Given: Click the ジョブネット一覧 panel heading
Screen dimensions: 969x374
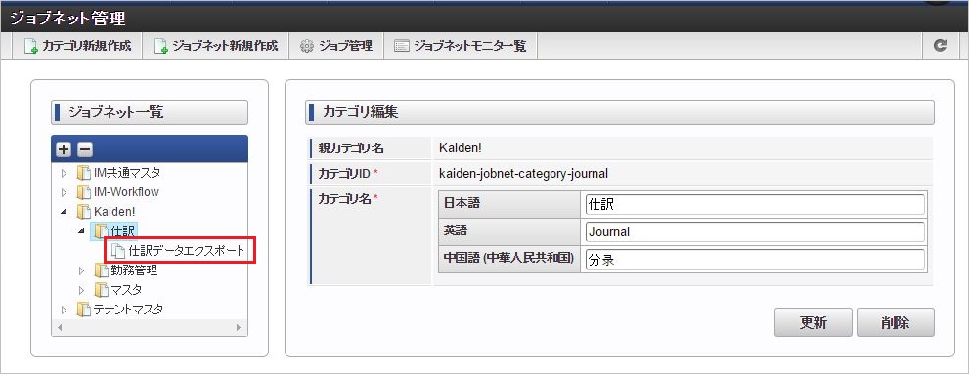Looking at the screenshot, I should click(150, 112).
